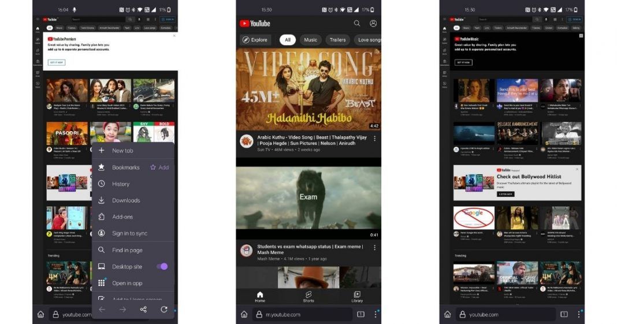
Task: Open the hamburger menu in right phone's YouTube
Action: (445, 19)
